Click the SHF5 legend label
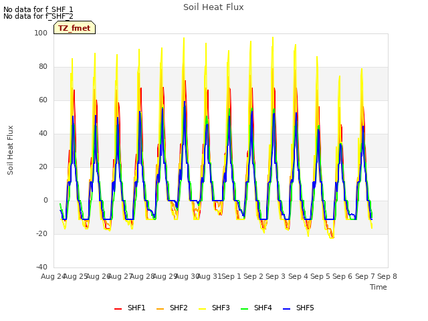Screen dimensions: 428x321 coord(305,308)
